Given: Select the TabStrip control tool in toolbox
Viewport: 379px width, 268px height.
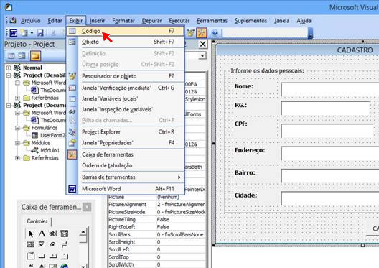Looking at the screenshot, I should tap(52, 256).
